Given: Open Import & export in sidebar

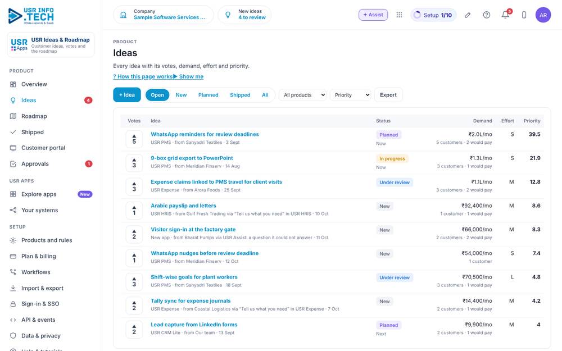Looking at the screenshot, I should point(51,288).
